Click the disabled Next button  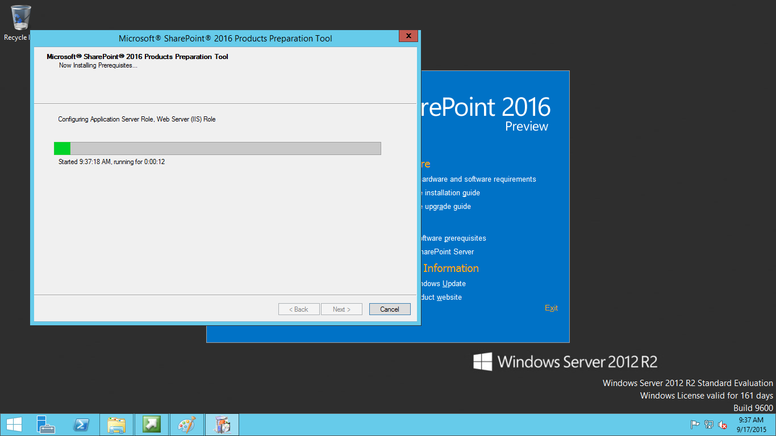tap(341, 309)
